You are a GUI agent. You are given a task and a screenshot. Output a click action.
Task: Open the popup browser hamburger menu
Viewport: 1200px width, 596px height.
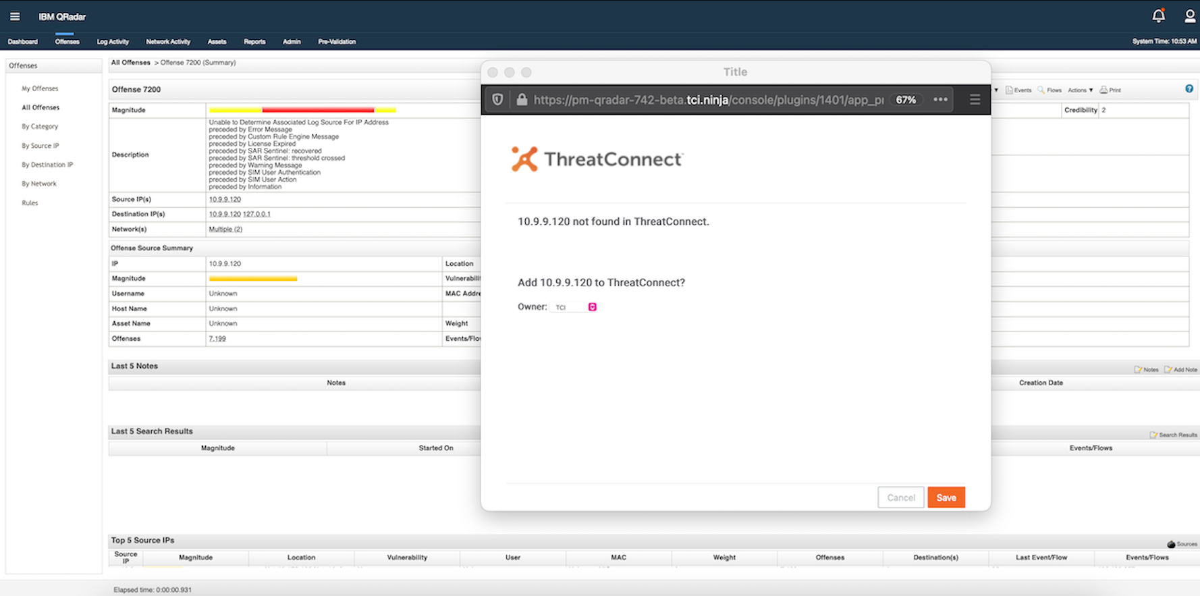pyautogui.click(x=975, y=100)
